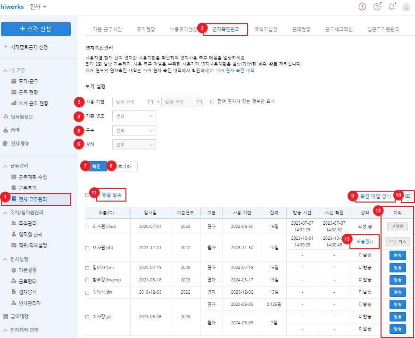Click the 사용 기한 start date field
This screenshot has height=338, width=415.
coord(133,102)
